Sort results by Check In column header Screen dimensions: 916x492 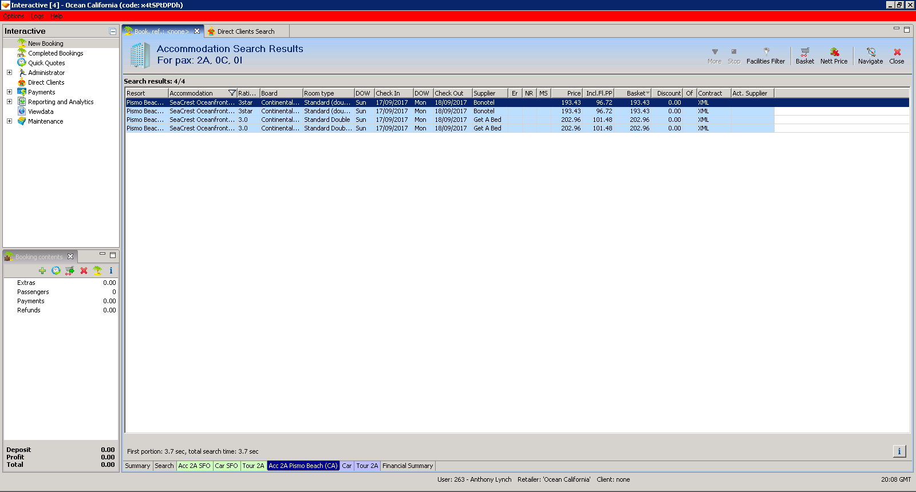394,93
